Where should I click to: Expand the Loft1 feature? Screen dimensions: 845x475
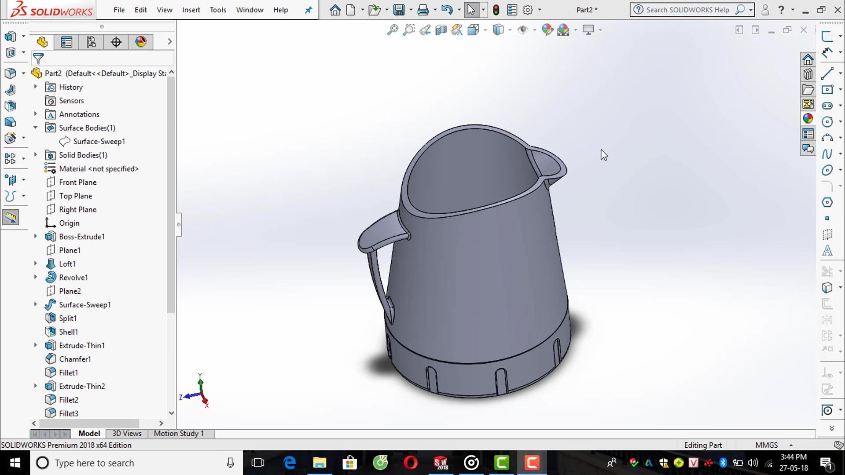coord(36,263)
